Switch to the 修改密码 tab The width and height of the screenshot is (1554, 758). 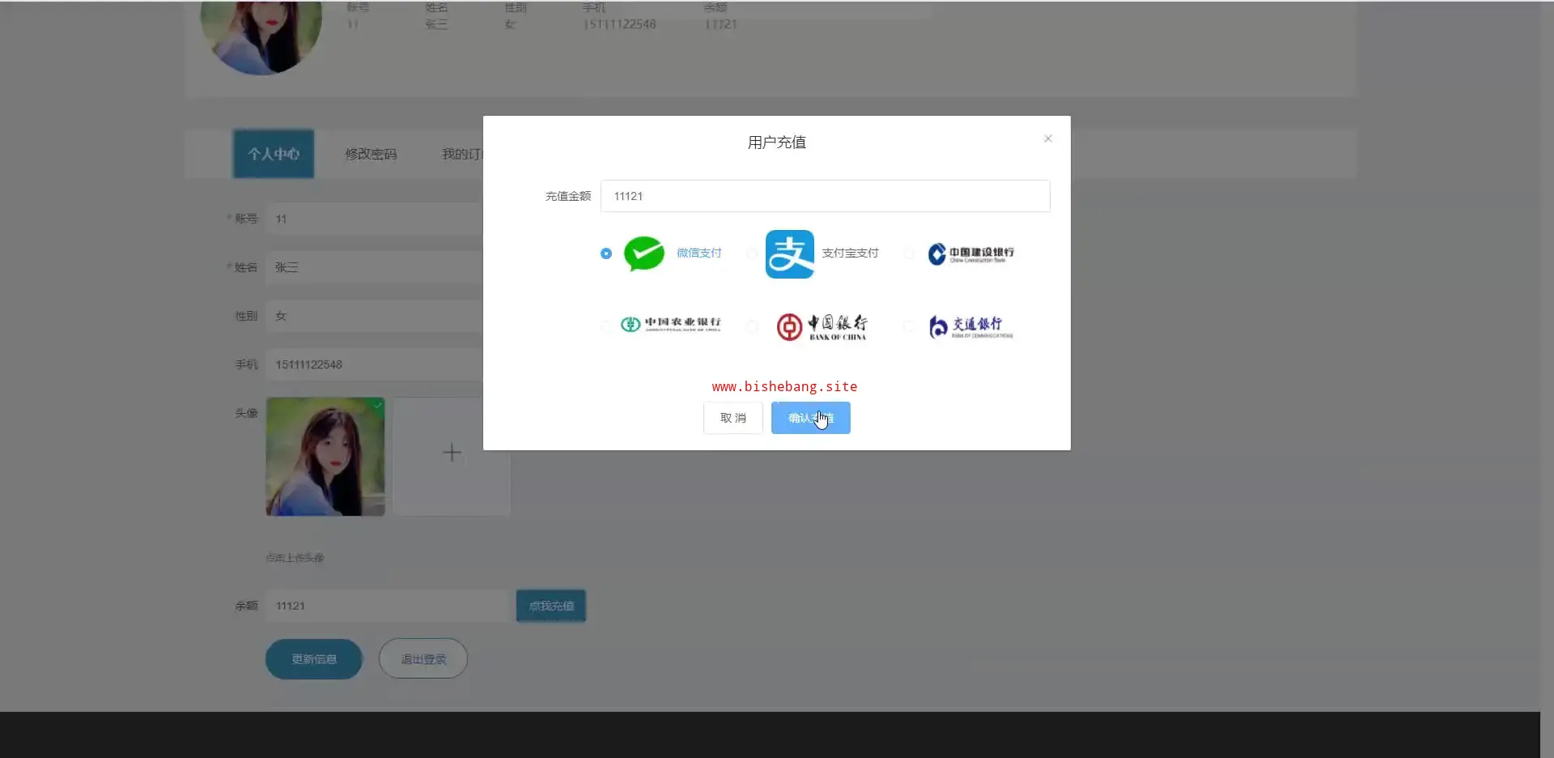[x=371, y=154]
